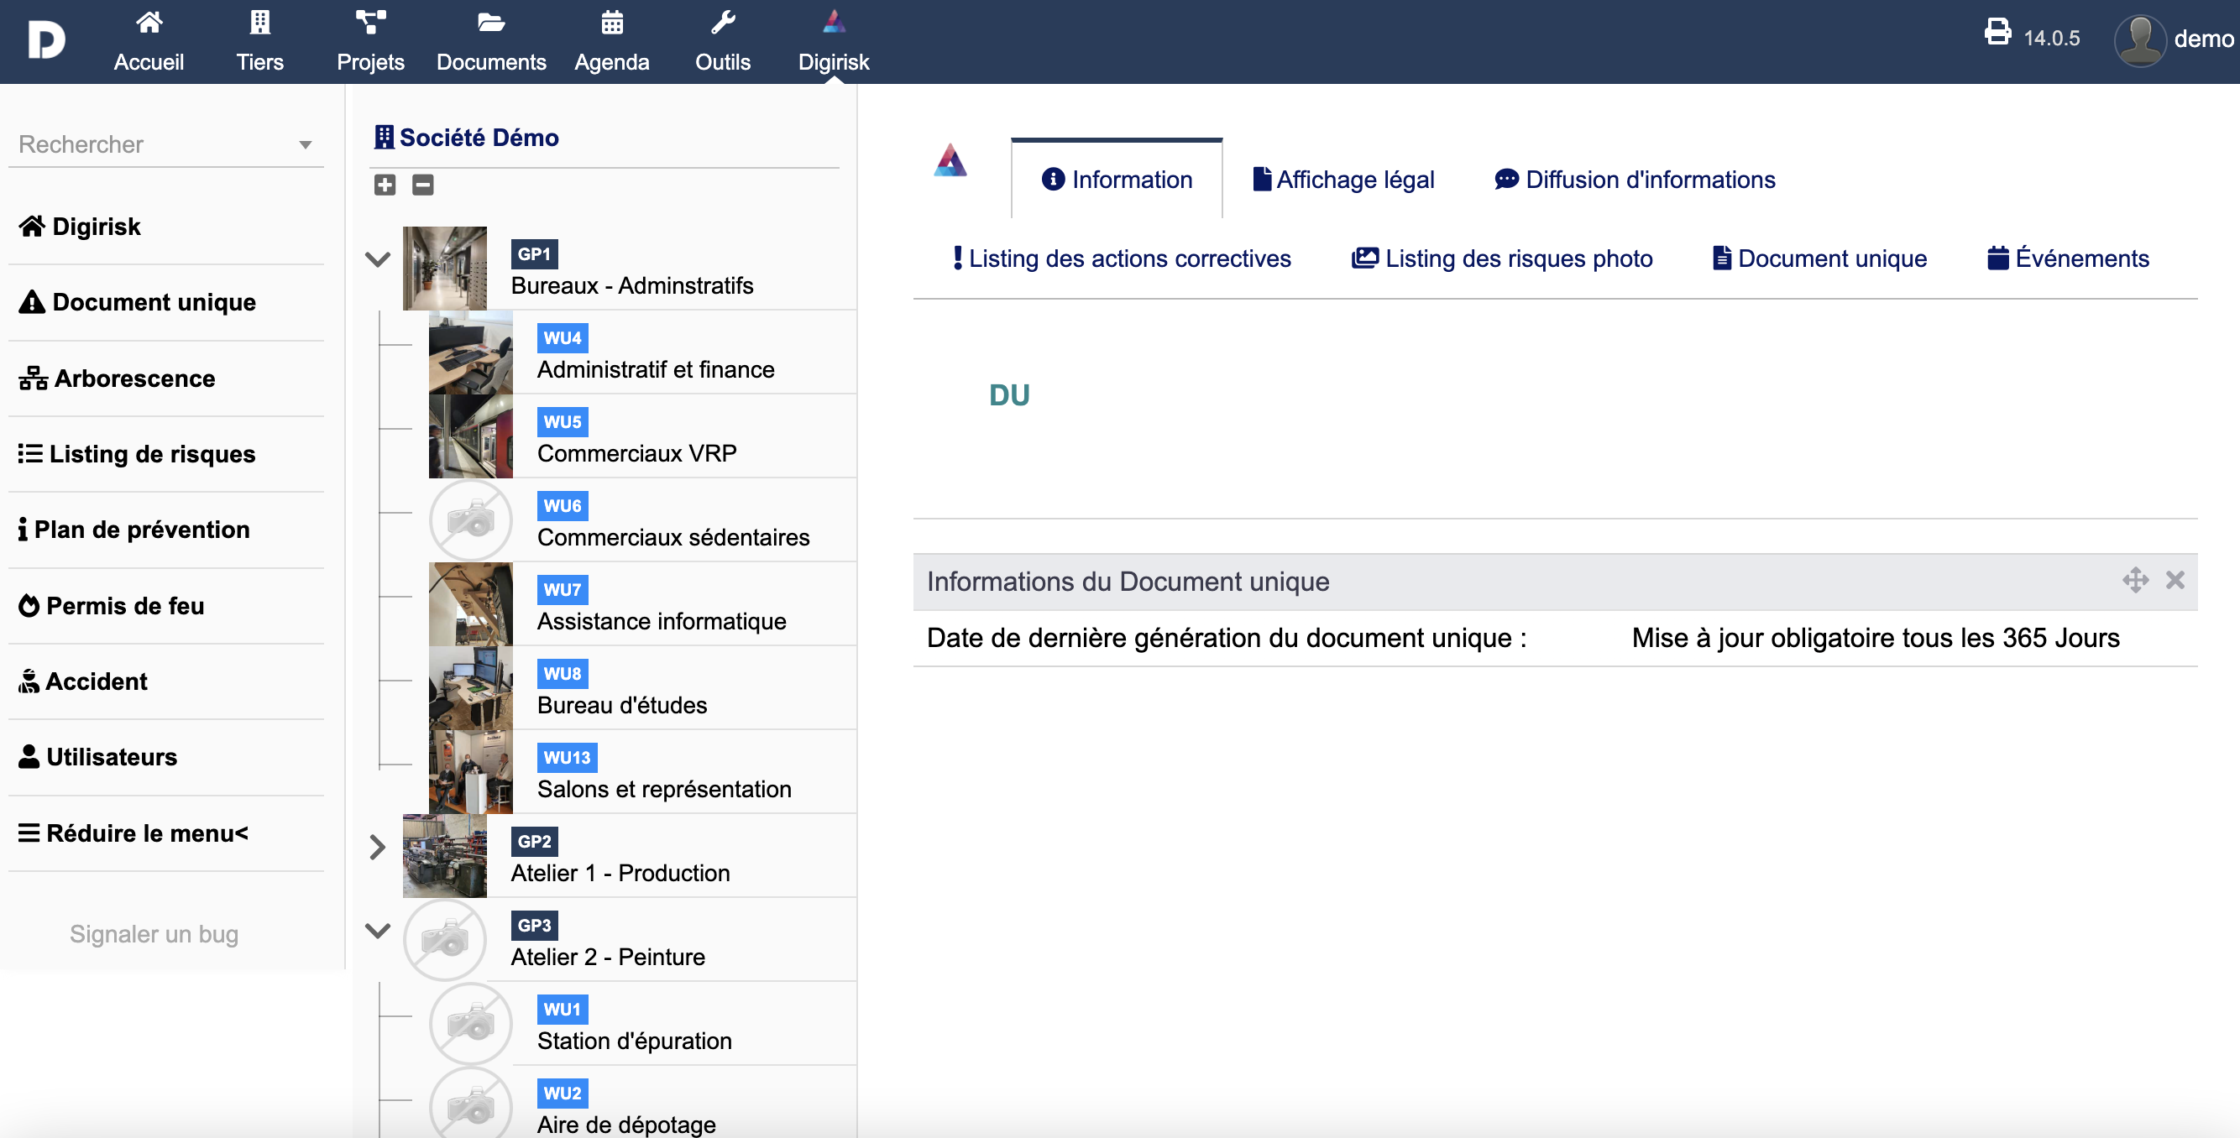The width and height of the screenshot is (2240, 1138).
Task: Toggle Réduire le menu in sidebar
Action: click(134, 833)
